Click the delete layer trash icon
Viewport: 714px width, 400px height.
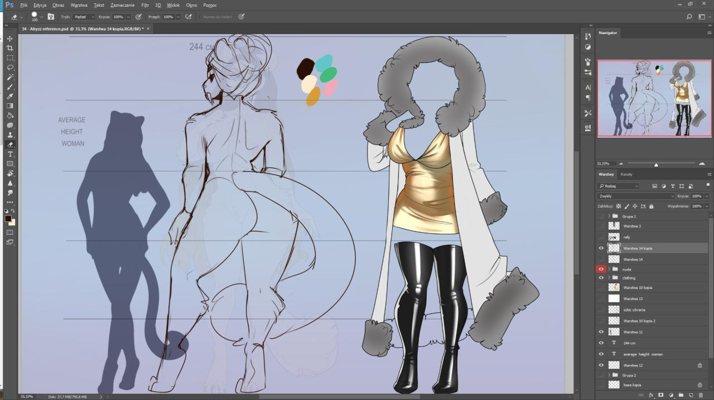coord(701,395)
